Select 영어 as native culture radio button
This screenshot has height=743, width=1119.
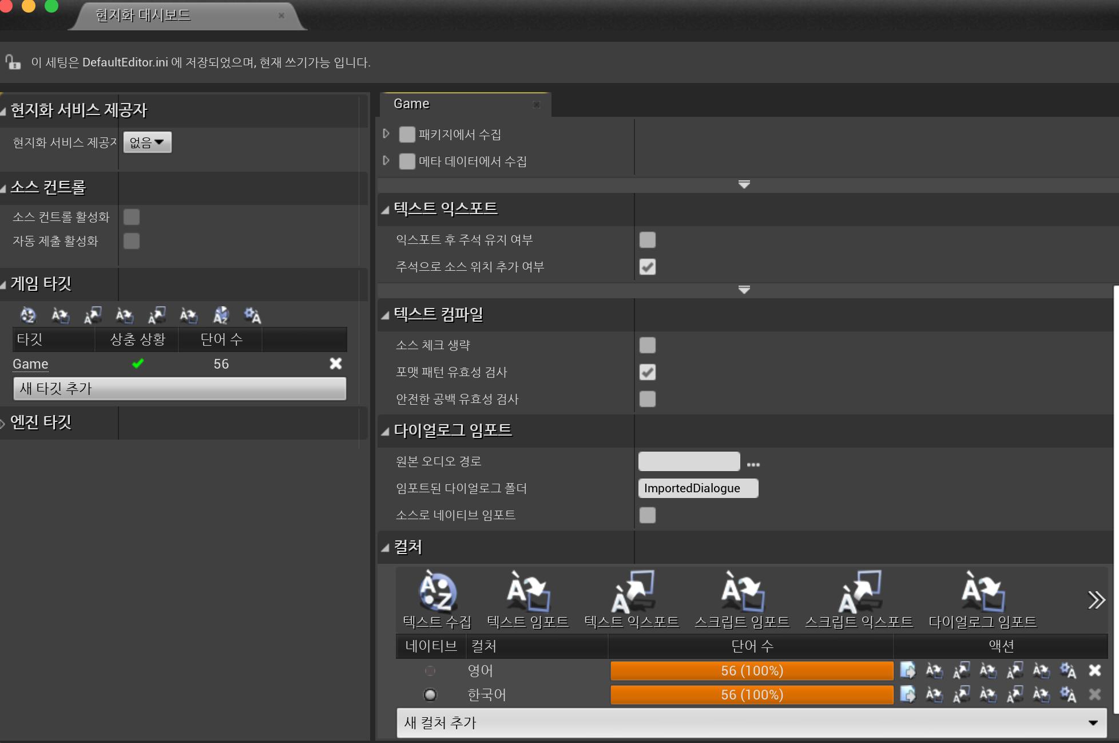point(430,670)
